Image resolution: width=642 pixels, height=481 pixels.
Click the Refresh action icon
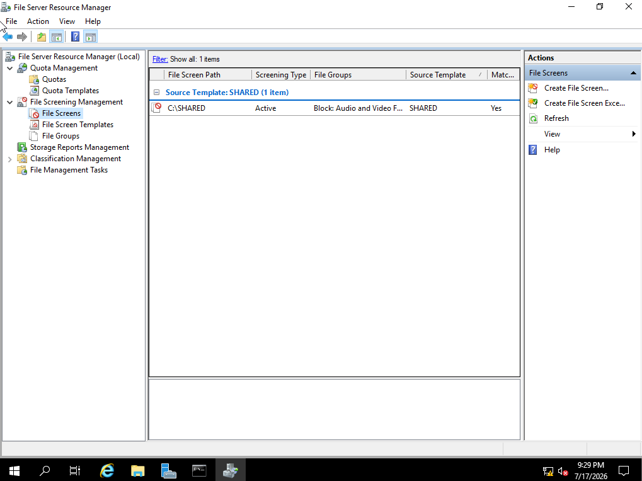click(533, 118)
